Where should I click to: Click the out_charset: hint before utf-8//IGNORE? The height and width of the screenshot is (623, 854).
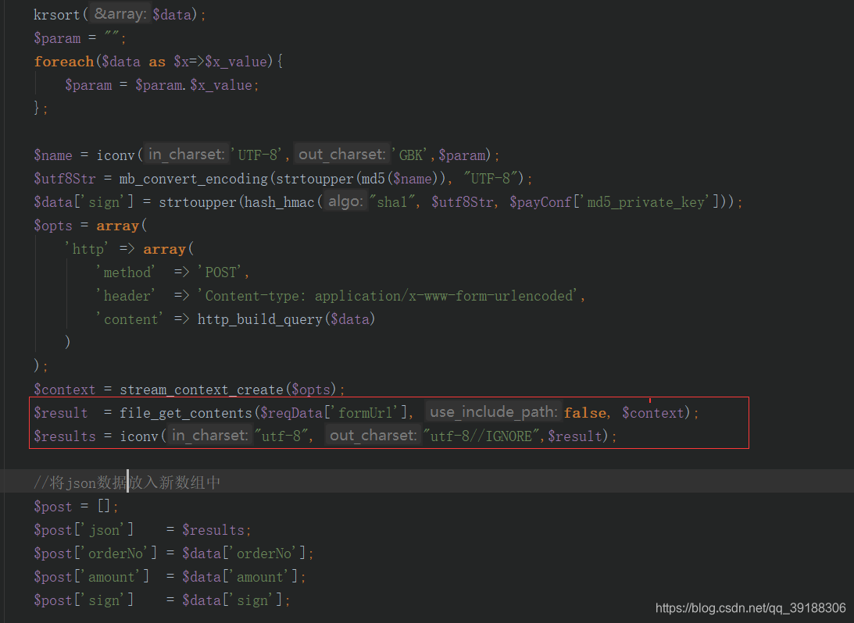click(x=373, y=436)
